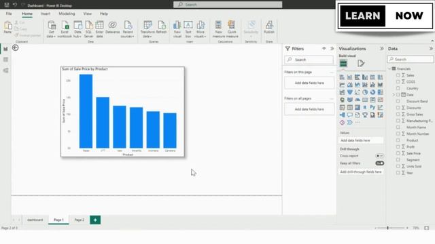Click the Save icon in title bar
Screen dimensions: 435x244
coord(7,5)
